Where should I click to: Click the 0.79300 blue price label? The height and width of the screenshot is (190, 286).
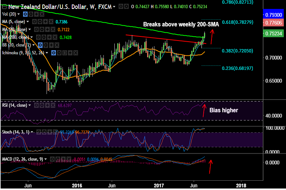coord(273,15)
